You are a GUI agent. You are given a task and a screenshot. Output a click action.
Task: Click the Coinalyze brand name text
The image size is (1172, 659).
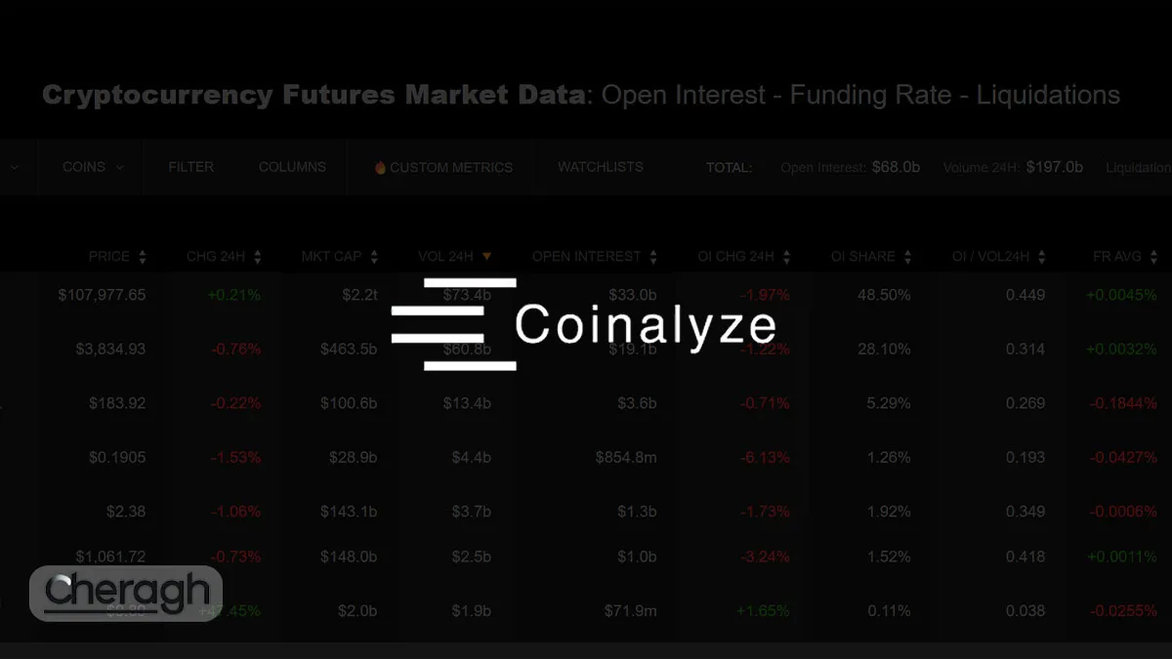(646, 325)
